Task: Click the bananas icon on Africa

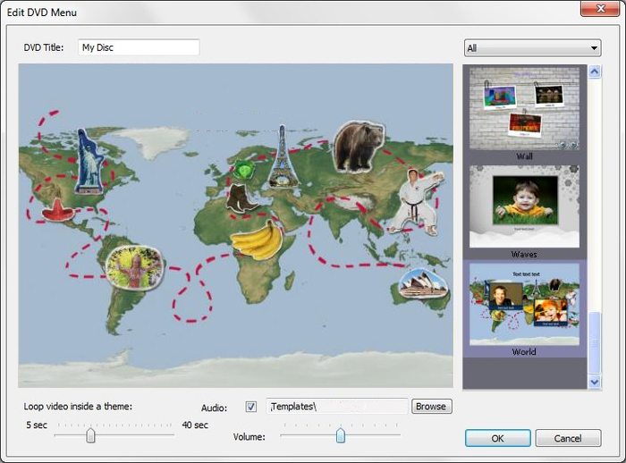Action: coord(257,240)
